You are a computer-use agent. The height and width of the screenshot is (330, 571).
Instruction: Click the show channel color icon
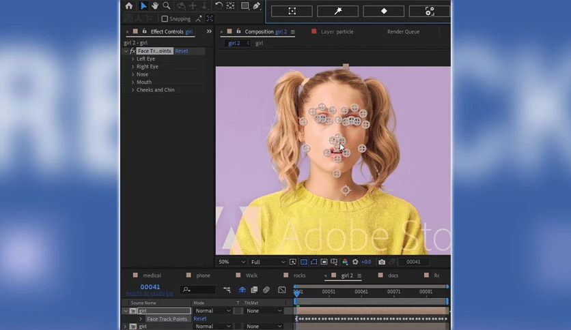[345, 262]
